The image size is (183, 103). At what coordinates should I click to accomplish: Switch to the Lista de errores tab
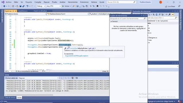click(x=10, y=97)
